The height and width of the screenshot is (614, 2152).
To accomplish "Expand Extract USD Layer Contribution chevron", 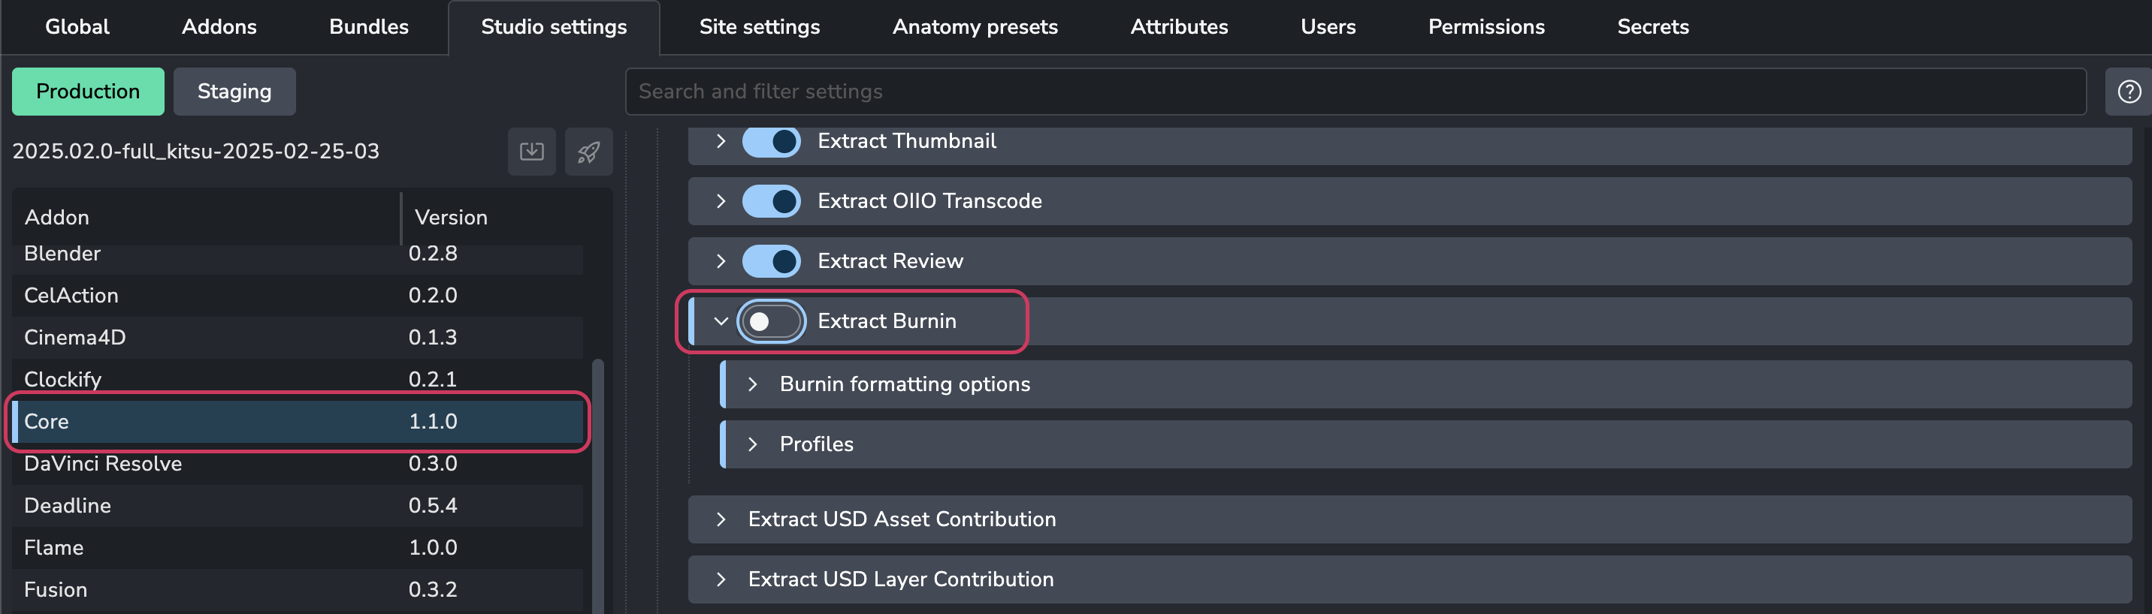I will coord(720,579).
